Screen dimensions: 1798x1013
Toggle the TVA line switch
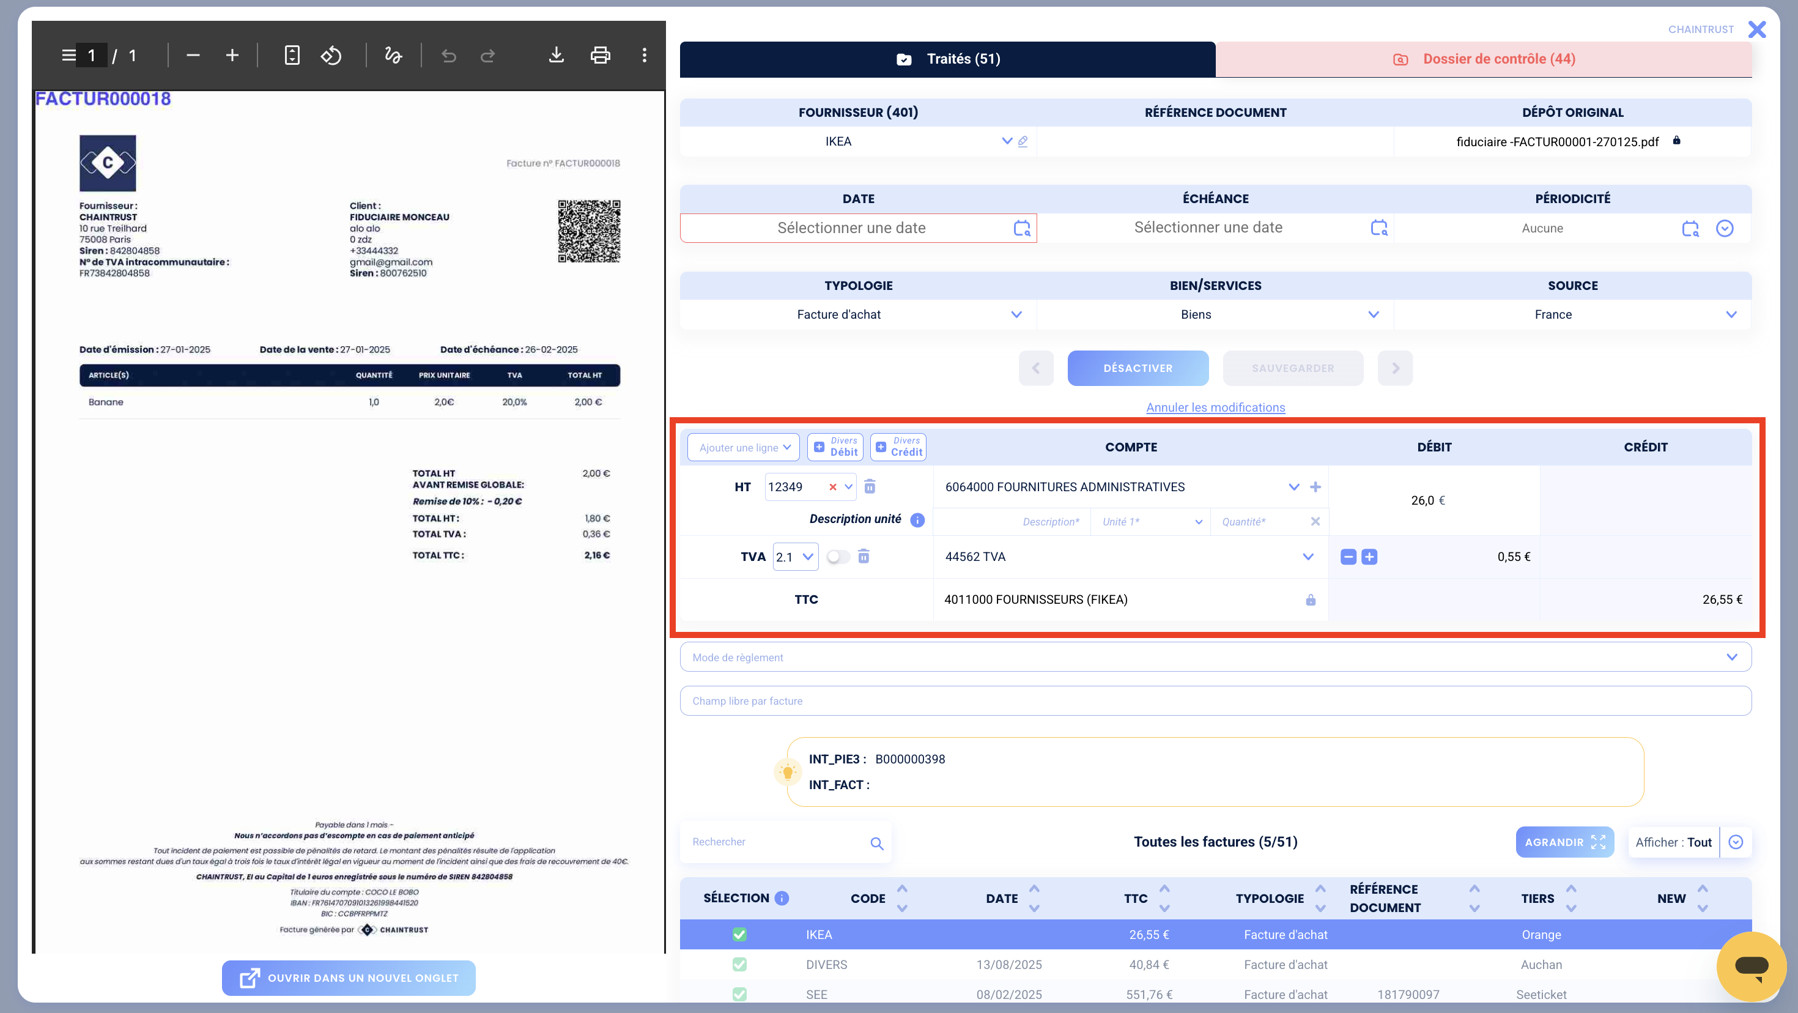838,557
